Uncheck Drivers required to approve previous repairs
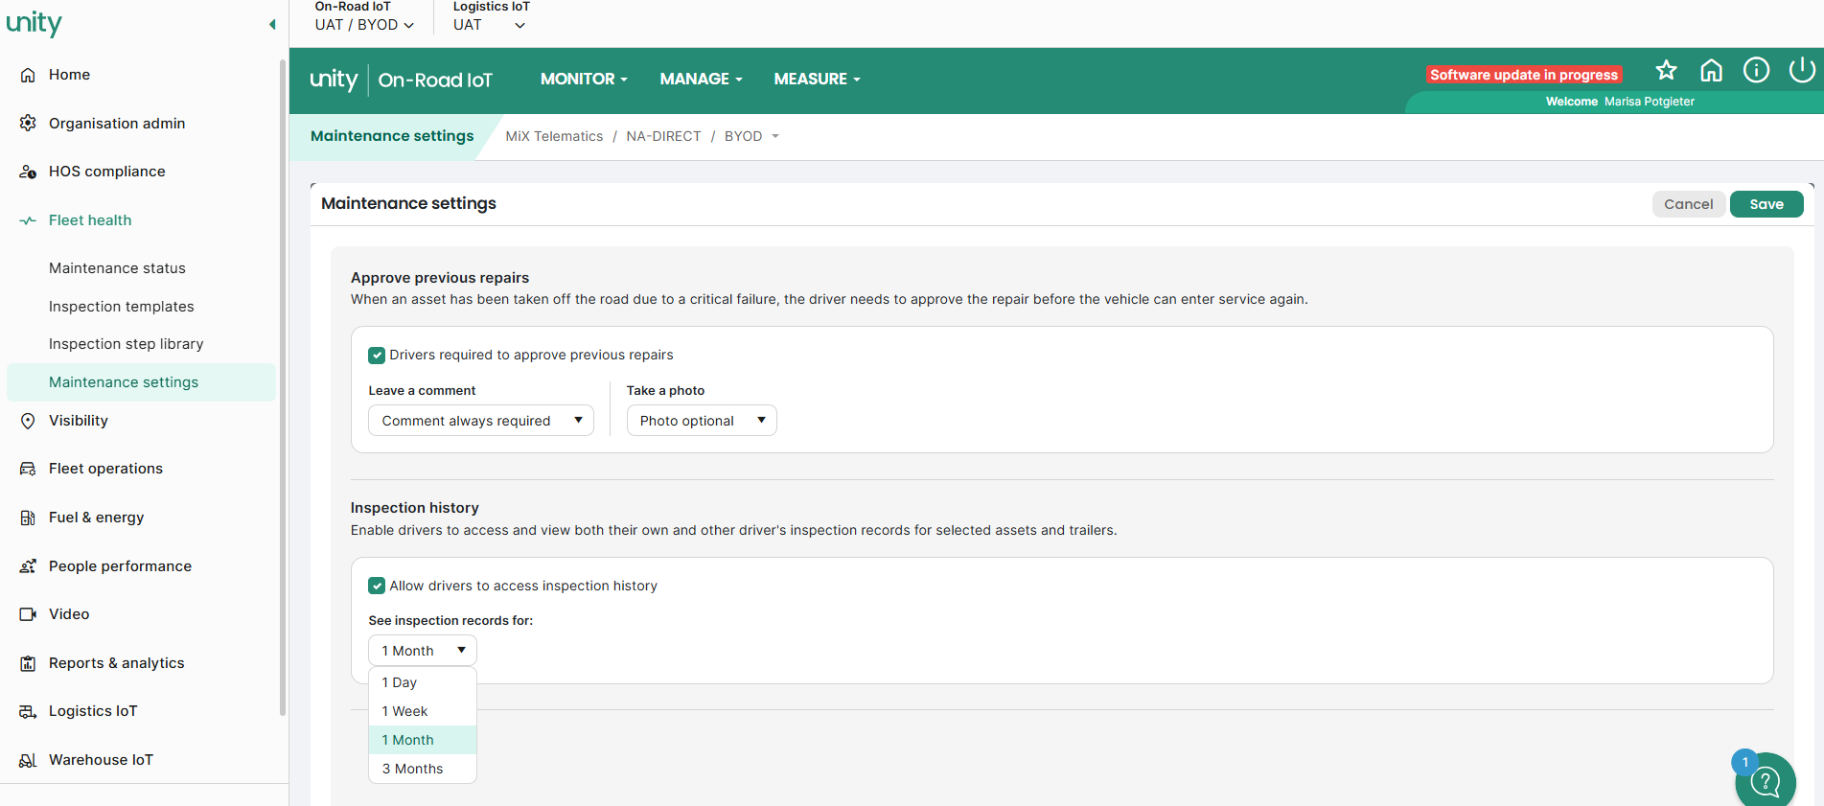Image resolution: width=1824 pixels, height=806 pixels. (x=377, y=356)
